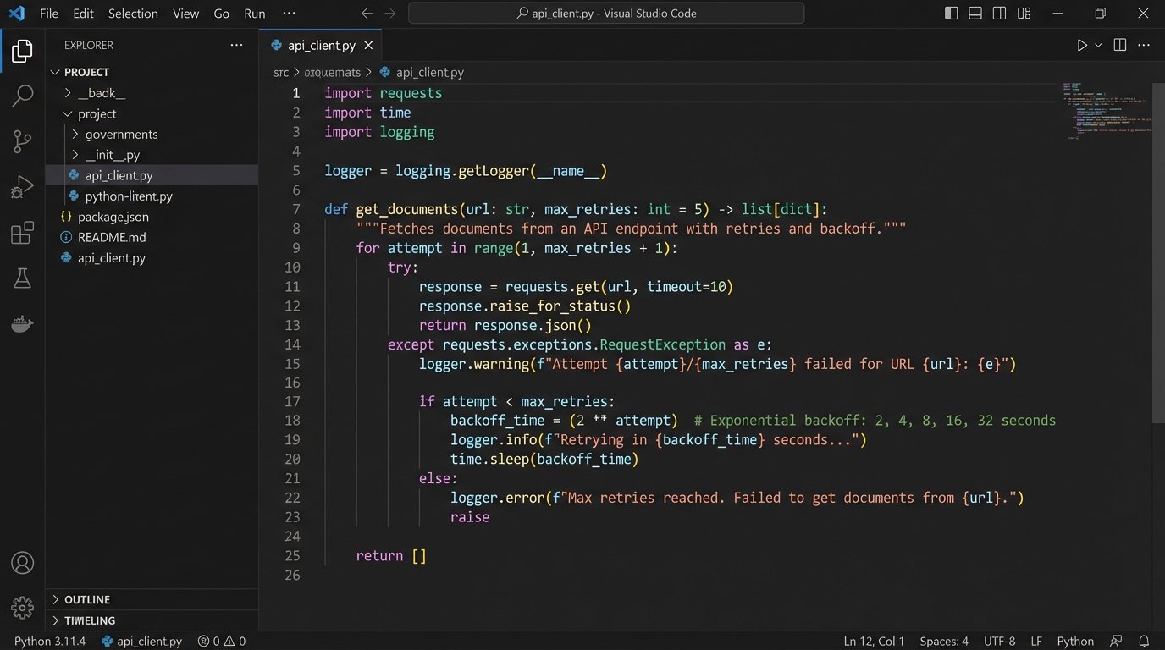Image resolution: width=1165 pixels, height=650 pixels.
Task: Open the Docker view icon
Action: coord(22,324)
